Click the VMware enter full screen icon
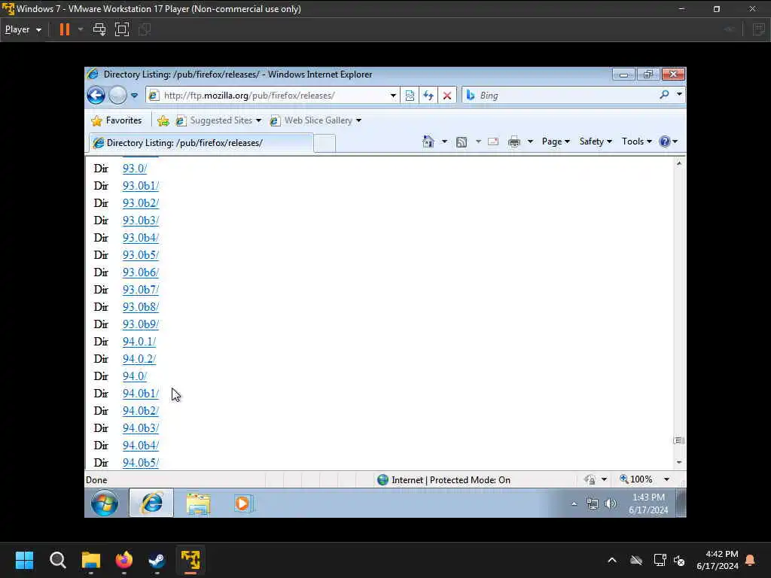This screenshot has width=771, height=578. pos(122,29)
